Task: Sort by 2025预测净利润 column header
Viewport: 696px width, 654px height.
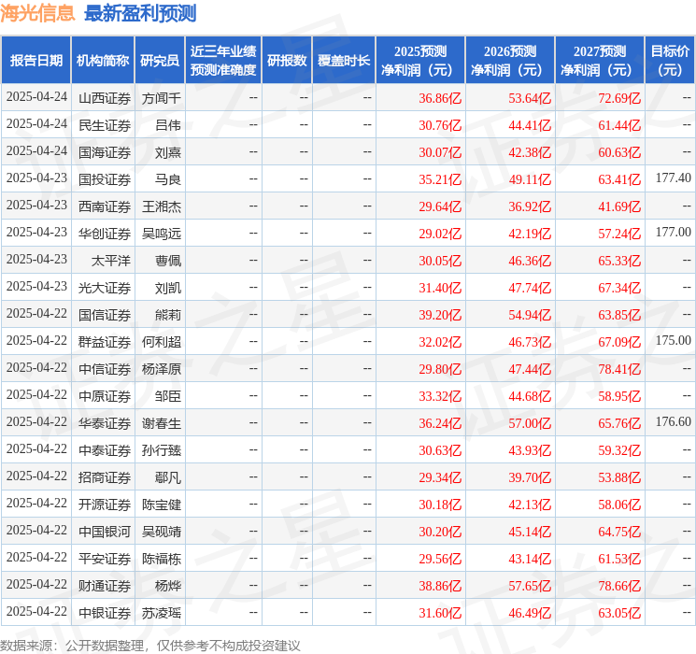Action: (419, 61)
